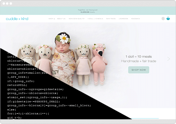
Task: Select Fair Trade navigation item
Action: [x=111, y=19]
